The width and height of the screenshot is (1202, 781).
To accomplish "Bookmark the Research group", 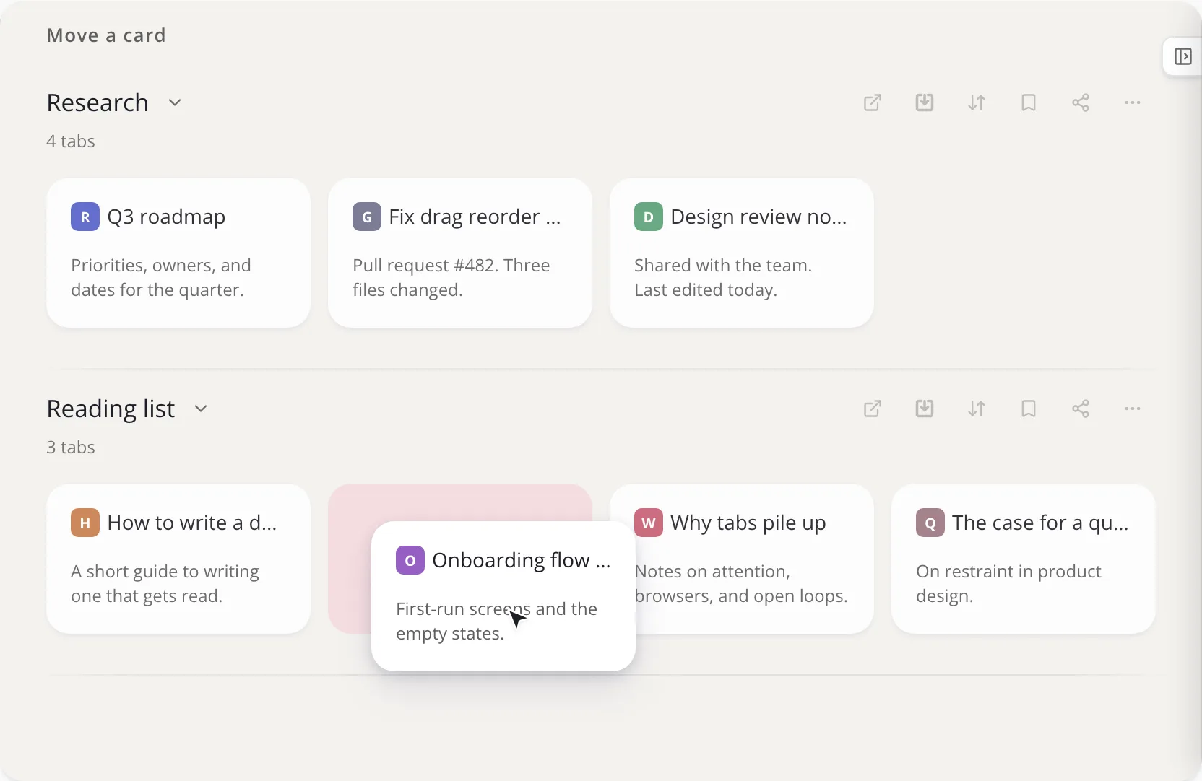I will pos(1029,102).
